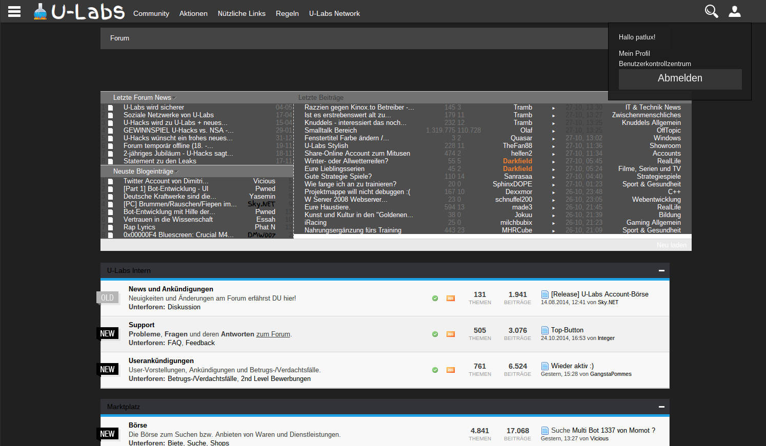The width and height of the screenshot is (766, 446).
Task: Open the Community menu
Action: (x=151, y=13)
